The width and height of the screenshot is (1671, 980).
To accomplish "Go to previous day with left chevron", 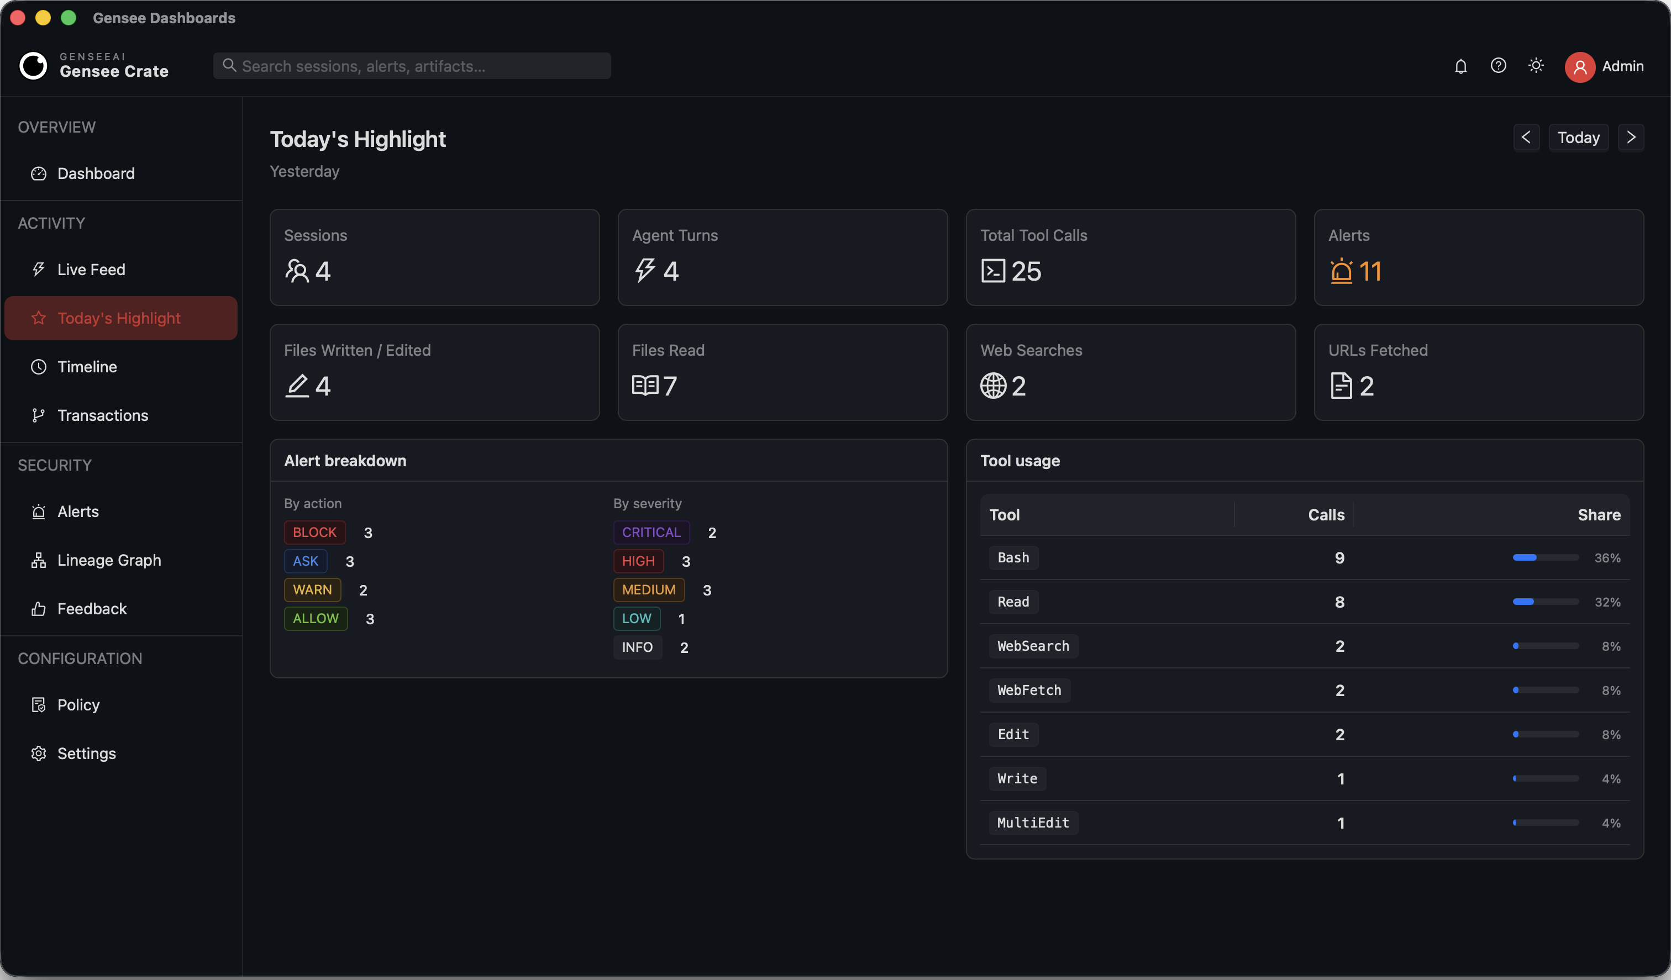I will [x=1526, y=137].
